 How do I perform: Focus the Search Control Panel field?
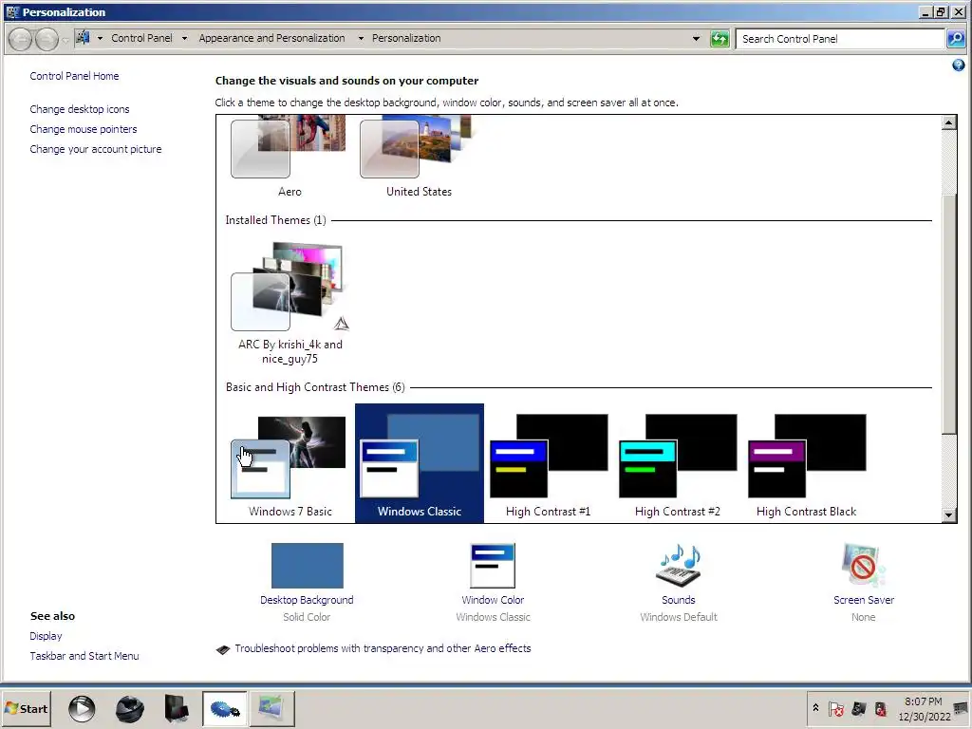(x=839, y=39)
